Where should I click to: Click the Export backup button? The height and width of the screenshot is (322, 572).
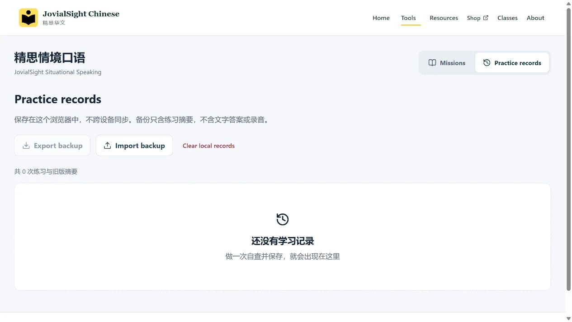52,146
